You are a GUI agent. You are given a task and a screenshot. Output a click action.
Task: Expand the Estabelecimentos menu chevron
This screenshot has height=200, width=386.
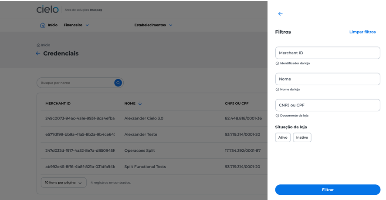[171, 25]
